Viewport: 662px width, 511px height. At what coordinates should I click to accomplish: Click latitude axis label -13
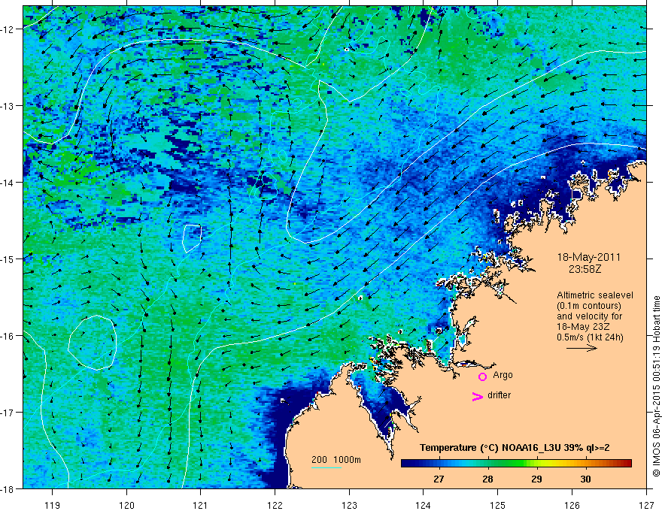8,106
